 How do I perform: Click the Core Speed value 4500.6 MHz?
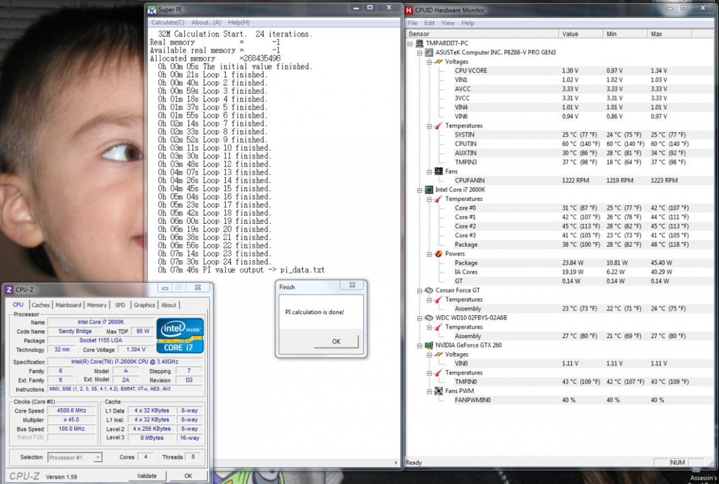(x=72, y=411)
